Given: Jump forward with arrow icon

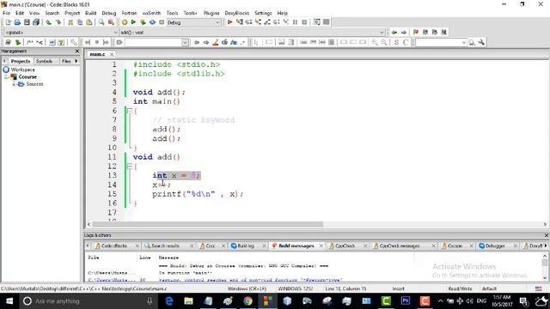Looking at the screenshot, I should (x=404, y=33).
